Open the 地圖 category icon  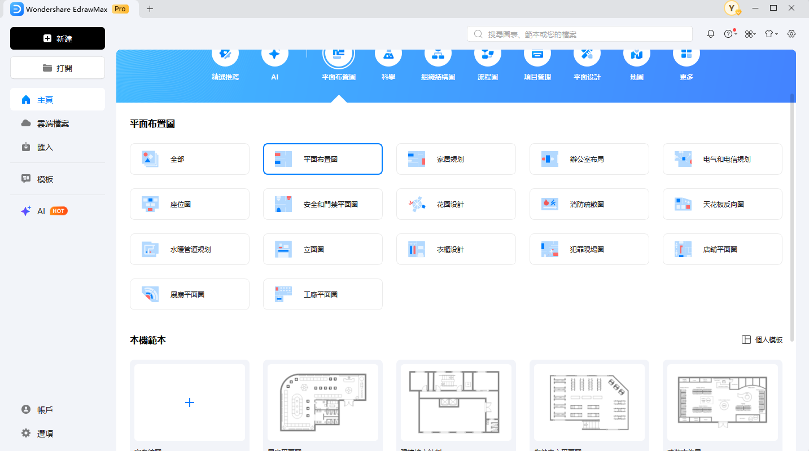click(x=636, y=62)
